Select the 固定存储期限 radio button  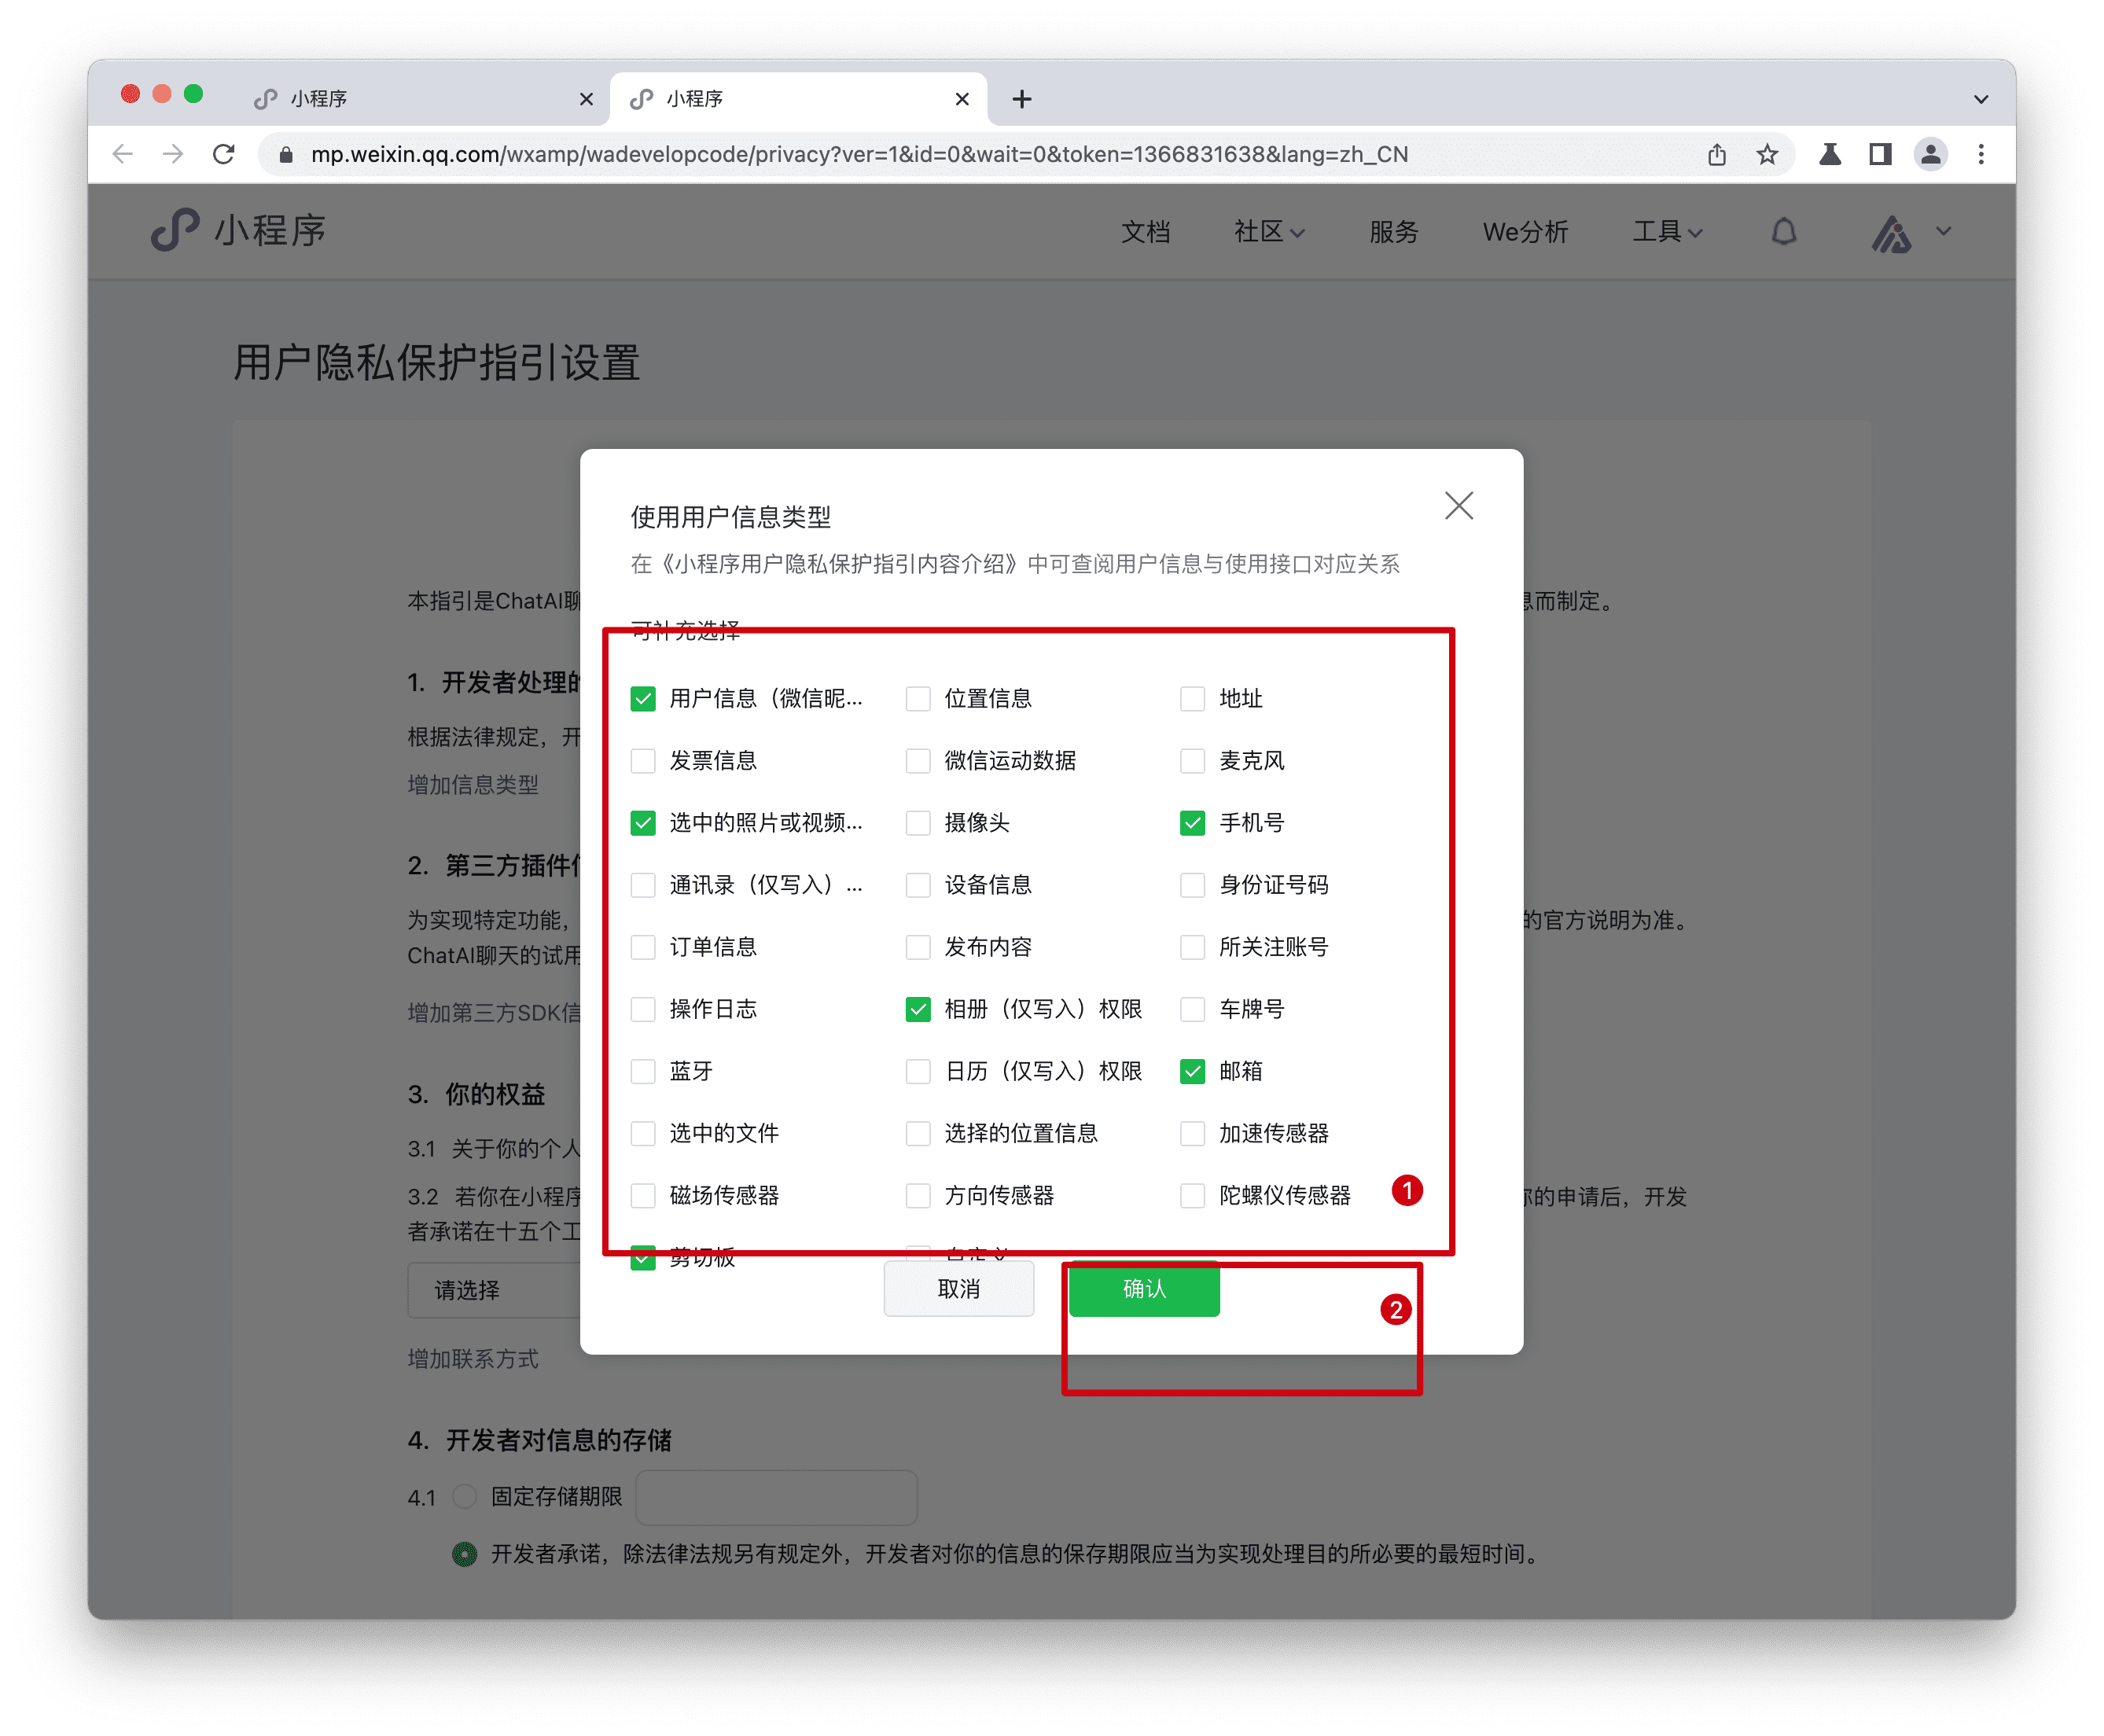464,1496
